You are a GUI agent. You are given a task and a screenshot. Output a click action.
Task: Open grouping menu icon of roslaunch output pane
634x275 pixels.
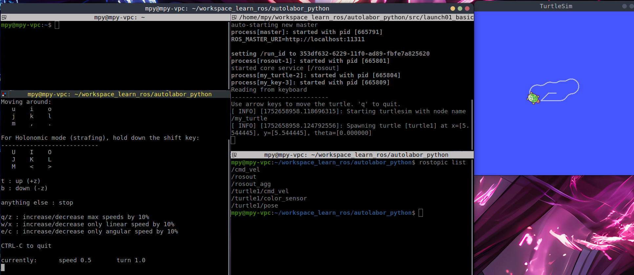[234, 17]
